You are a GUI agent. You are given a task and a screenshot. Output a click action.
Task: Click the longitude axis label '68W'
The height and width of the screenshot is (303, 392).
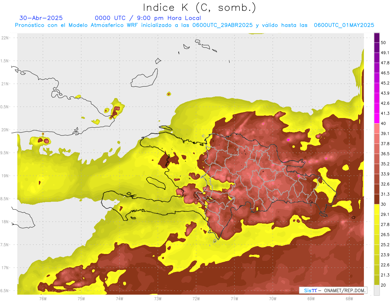pyautogui.click(x=349, y=299)
